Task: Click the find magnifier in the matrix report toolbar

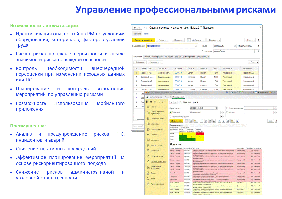Action: 202,121
